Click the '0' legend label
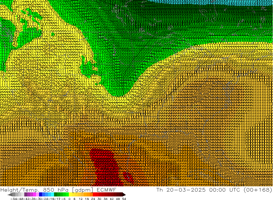The image size is (273, 200). (x=69, y=199)
